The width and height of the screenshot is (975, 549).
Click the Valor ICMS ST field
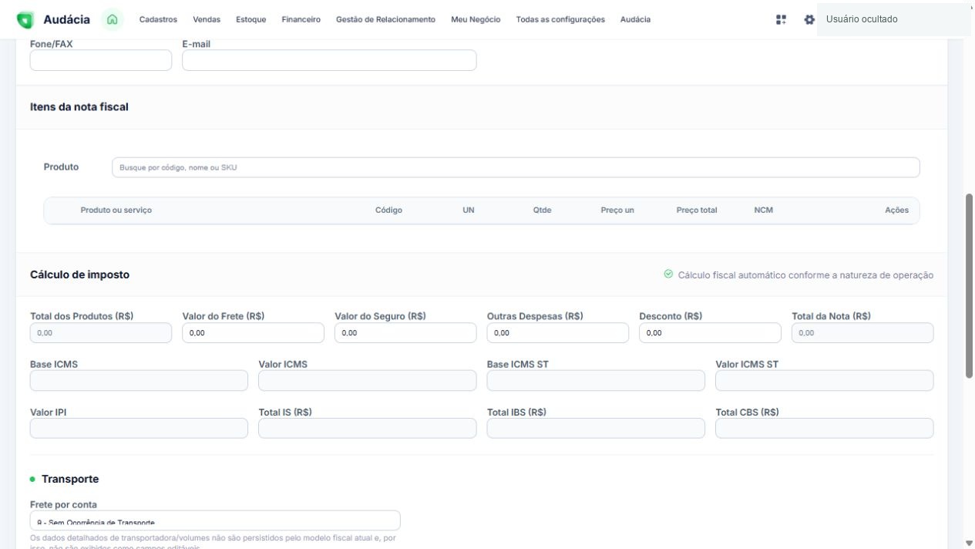pyautogui.click(x=825, y=381)
